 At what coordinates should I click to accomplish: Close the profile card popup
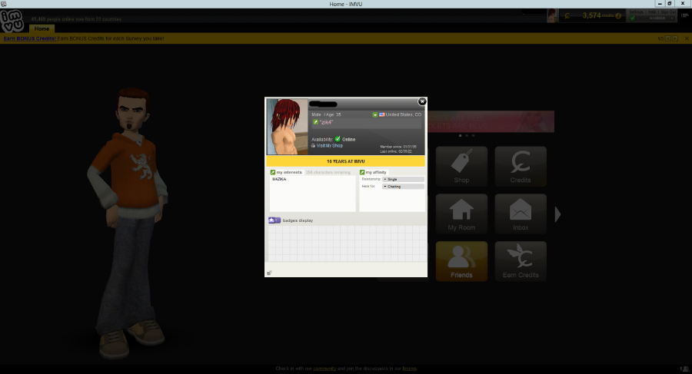pyautogui.click(x=422, y=101)
